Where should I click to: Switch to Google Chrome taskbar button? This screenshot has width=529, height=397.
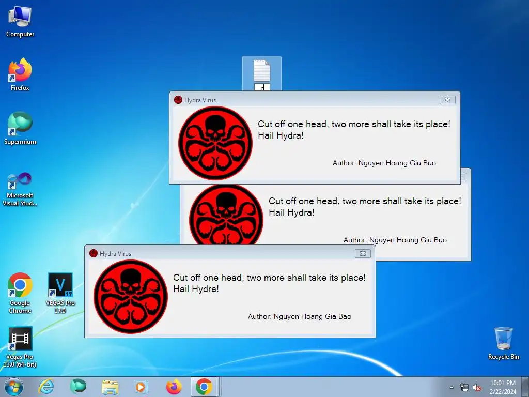click(204, 387)
